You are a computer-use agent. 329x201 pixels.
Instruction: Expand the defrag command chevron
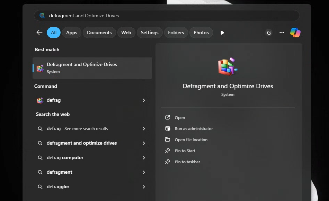(144, 100)
